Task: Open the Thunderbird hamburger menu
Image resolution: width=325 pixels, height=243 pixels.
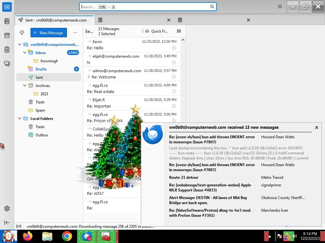Action: pos(280,7)
